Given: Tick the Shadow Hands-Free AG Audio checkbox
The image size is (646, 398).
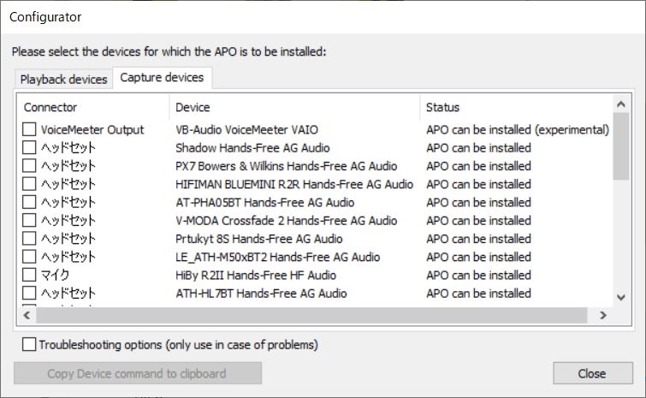Looking at the screenshot, I should coord(30,148).
